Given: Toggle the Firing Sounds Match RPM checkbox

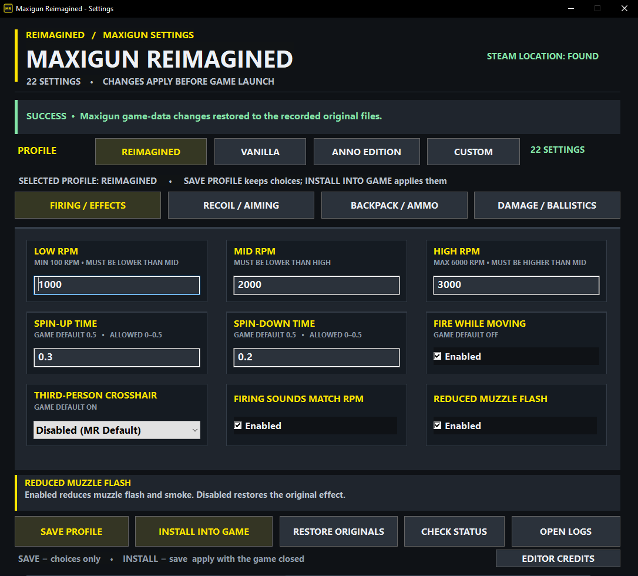Looking at the screenshot, I should pos(237,426).
